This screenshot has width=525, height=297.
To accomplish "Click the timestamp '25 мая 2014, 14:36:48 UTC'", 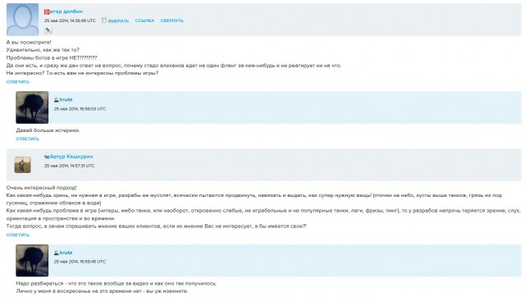I will tap(70, 21).
